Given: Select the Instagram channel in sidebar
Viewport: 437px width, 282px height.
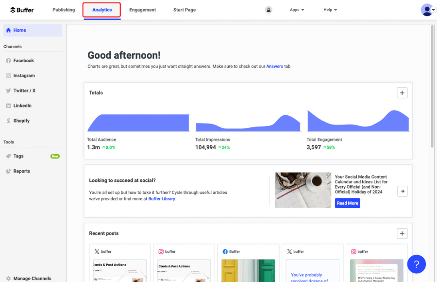Looking at the screenshot, I should [24, 76].
